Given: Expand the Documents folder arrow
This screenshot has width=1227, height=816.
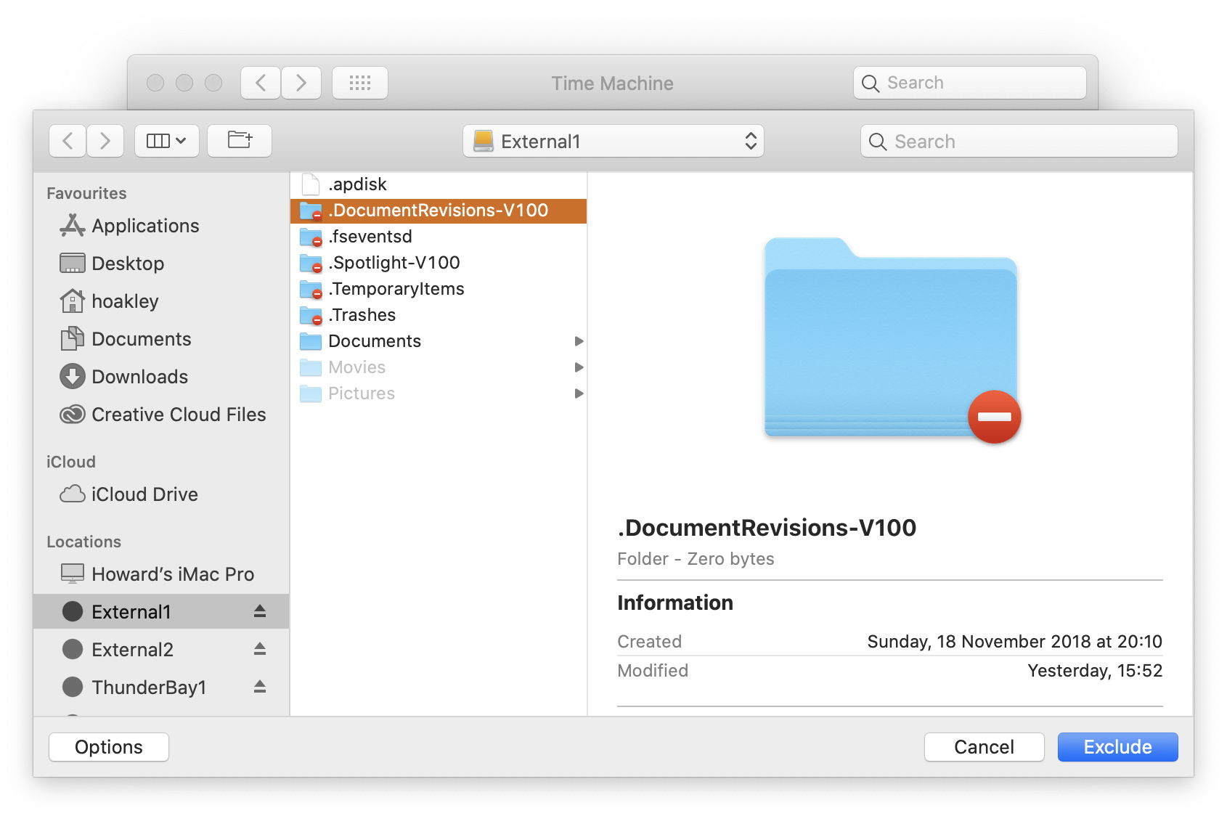Looking at the screenshot, I should pos(579,341).
